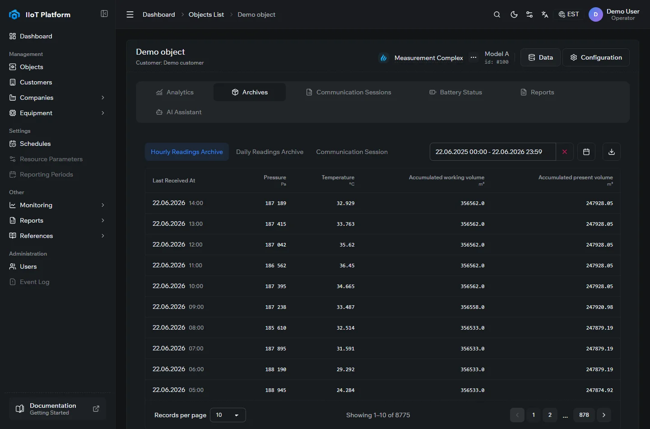Expand the Monitoring chevron
650x429 pixels.
click(103, 205)
